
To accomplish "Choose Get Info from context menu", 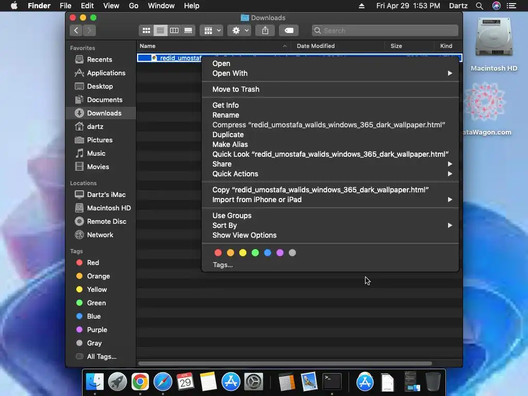I will [330, 105].
